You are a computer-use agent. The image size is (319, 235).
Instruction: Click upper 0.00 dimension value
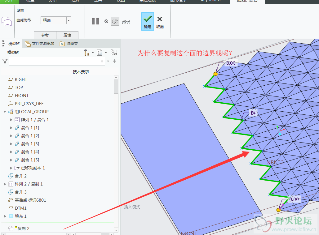(x=231, y=63)
